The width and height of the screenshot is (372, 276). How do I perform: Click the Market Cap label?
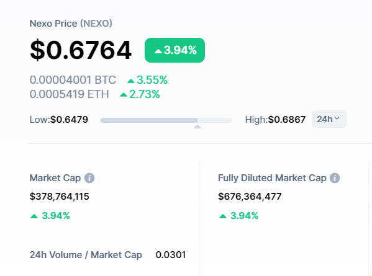tap(55, 178)
